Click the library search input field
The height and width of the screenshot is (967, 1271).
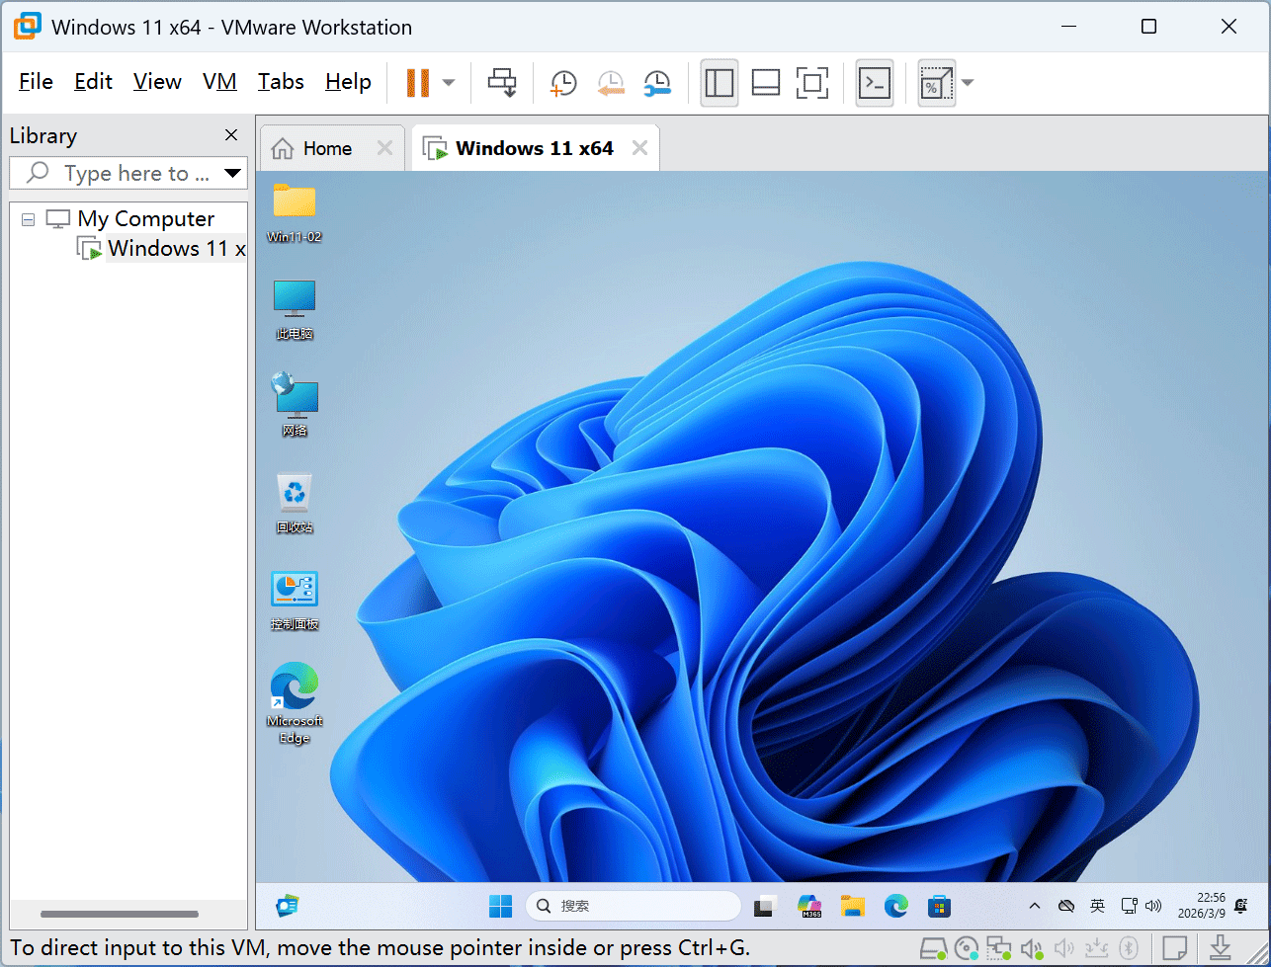click(136, 174)
